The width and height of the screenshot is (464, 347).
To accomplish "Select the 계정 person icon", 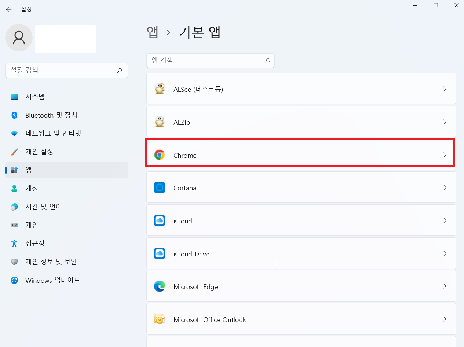I will [14, 188].
